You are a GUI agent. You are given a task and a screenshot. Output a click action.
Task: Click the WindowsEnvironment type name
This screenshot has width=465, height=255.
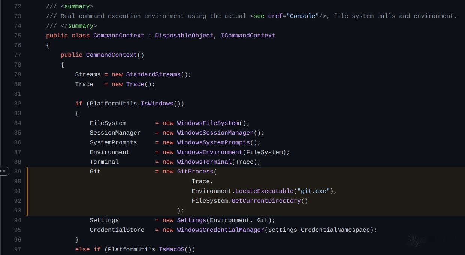[210, 152]
